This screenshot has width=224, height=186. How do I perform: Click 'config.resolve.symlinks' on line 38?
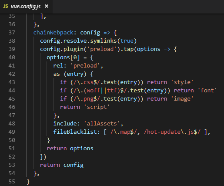(x=78, y=41)
